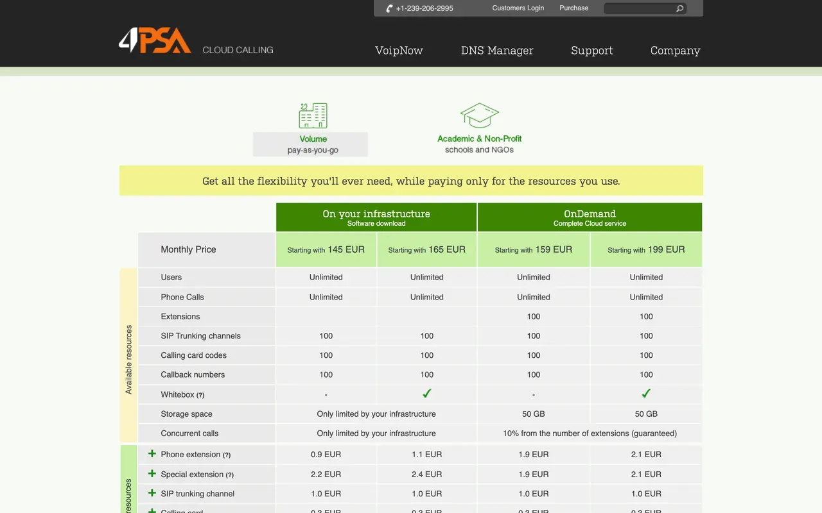822x513 pixels.
Task: Click the Phone extension help question mark
Action: coord(227,455)
